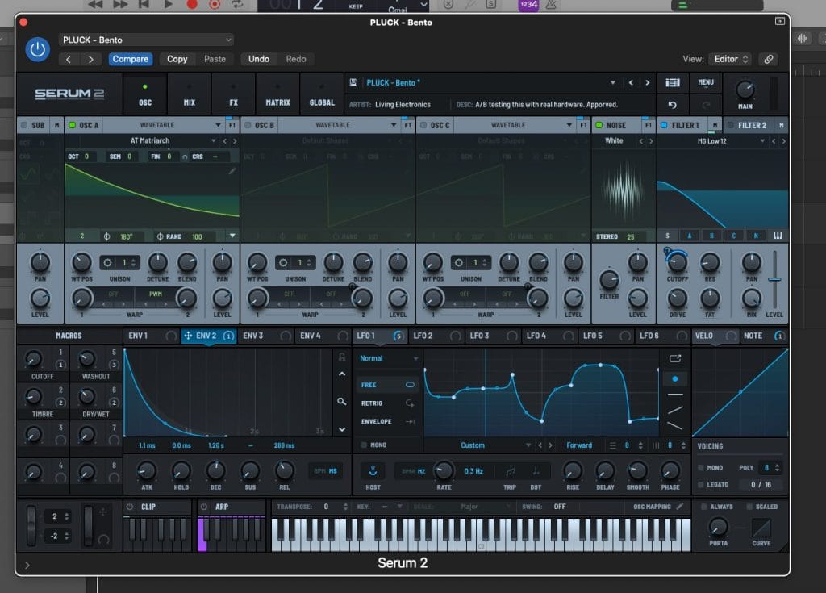The height and width of the screenshot is (593, 826).
Task: Click the pencil edit icon in OSC A
Action: click(x=232, y=171)
